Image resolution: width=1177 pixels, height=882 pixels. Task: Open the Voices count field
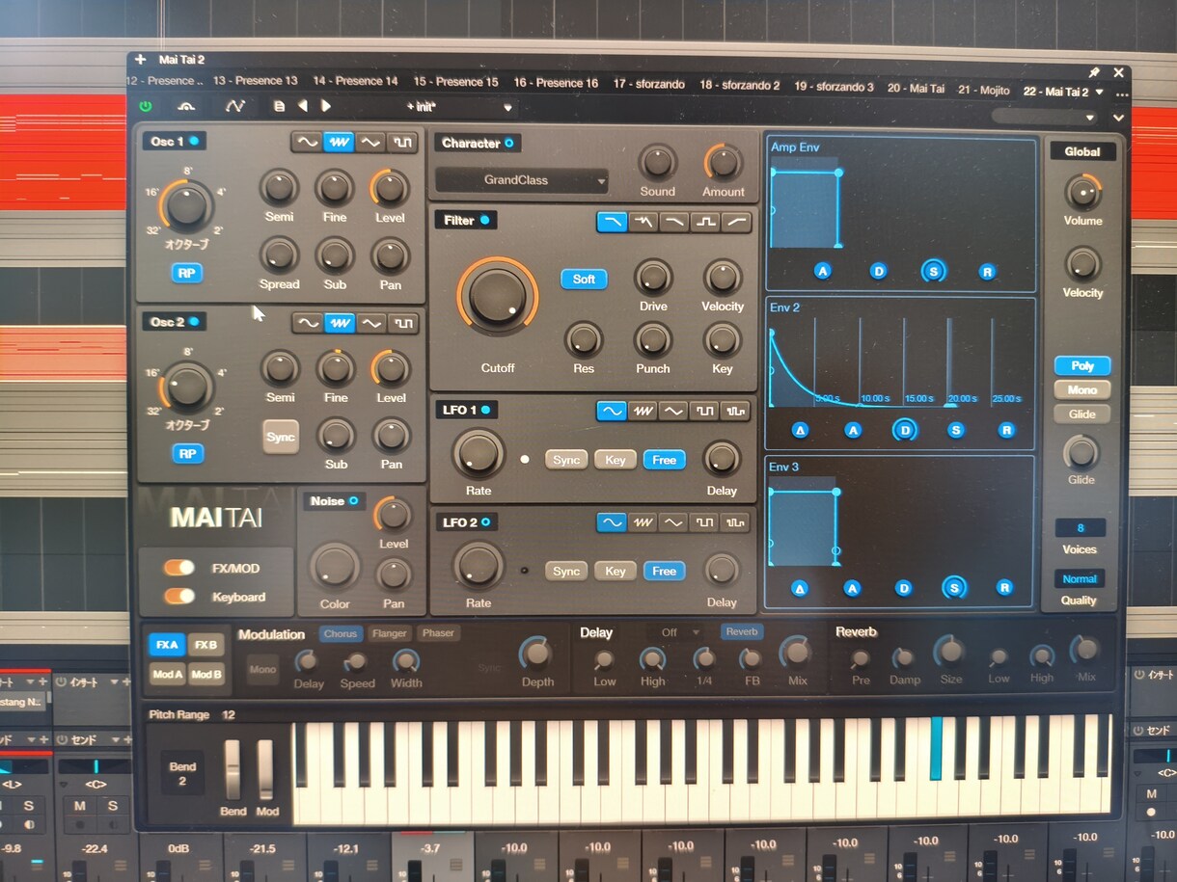pos(1080,528)
